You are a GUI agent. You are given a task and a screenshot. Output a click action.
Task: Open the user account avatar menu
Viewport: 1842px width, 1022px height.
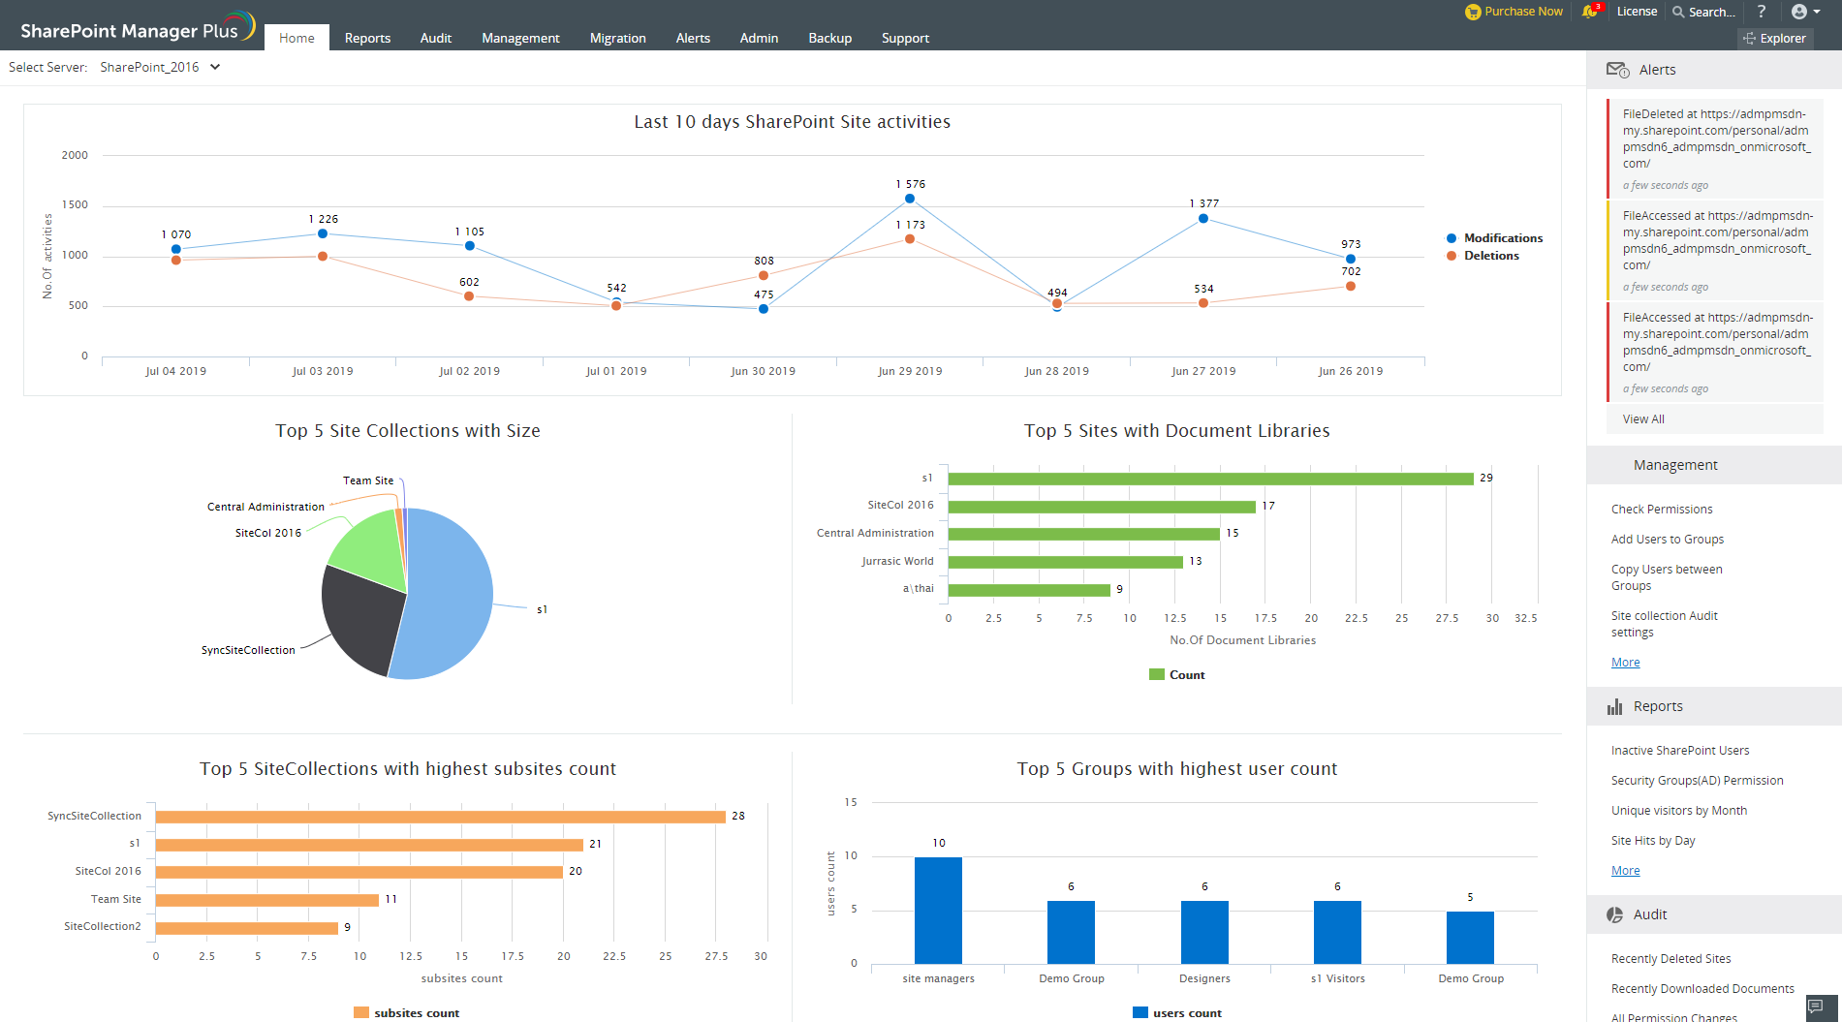pos(1804,12)
